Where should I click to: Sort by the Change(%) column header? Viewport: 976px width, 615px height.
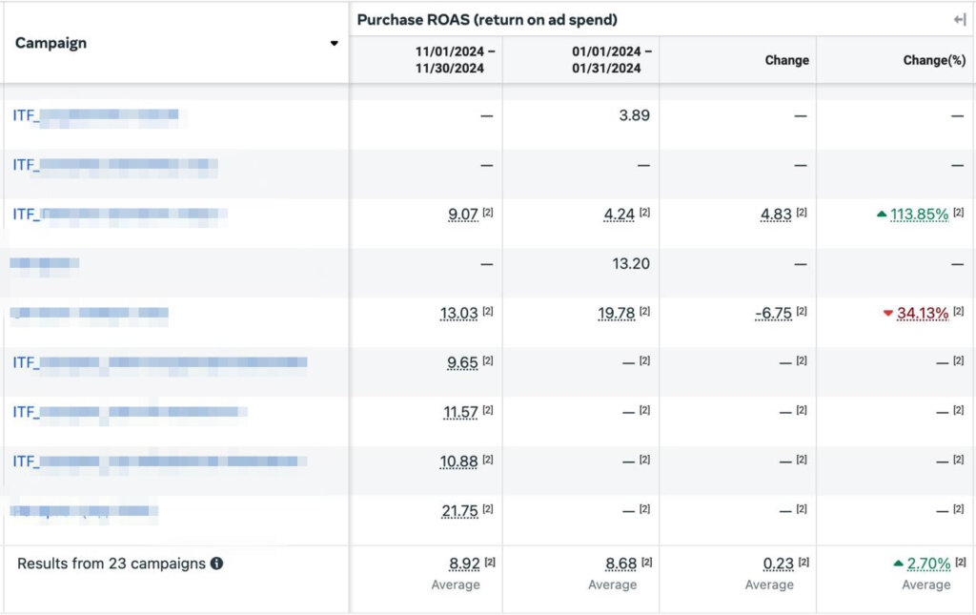pyautogui.click(x=934, y=60)
